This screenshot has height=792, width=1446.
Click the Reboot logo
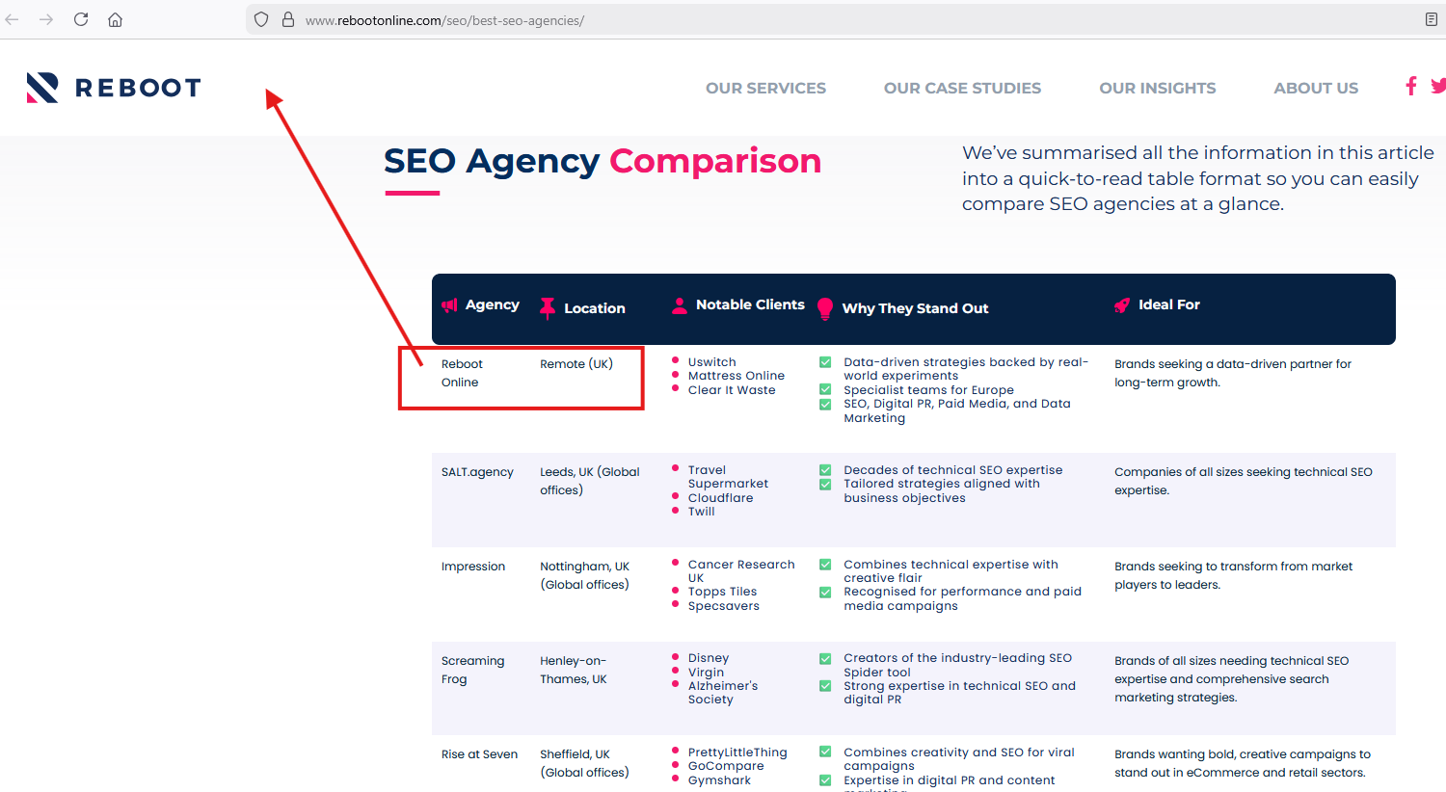(x=114, y=88)
